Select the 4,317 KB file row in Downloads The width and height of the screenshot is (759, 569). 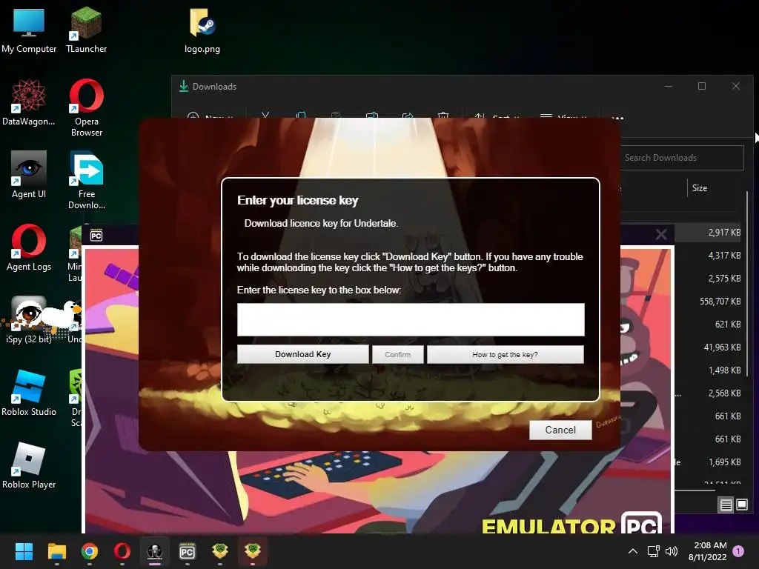tap(708, 256)
